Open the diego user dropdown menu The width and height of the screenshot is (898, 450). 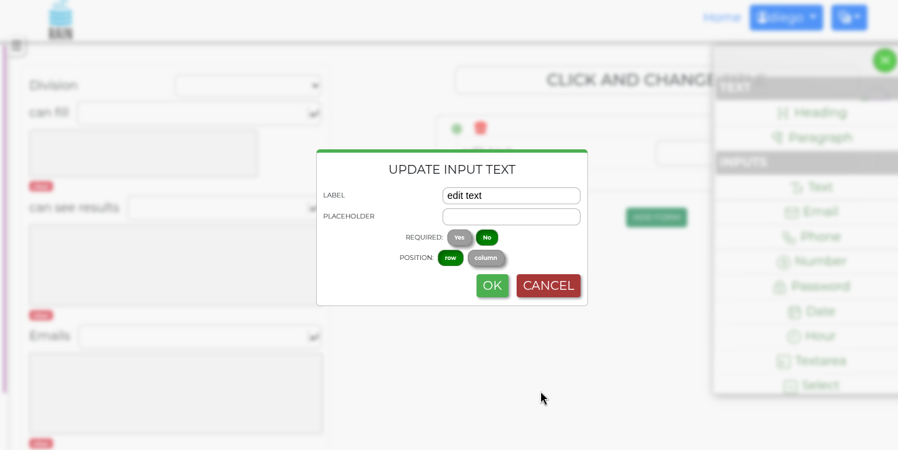click(787, 18)
